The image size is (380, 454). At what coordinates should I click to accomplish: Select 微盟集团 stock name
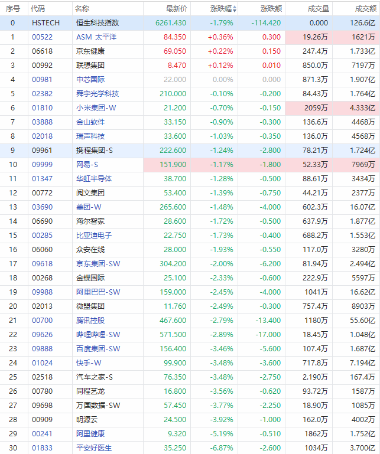(x=90, y=306)
